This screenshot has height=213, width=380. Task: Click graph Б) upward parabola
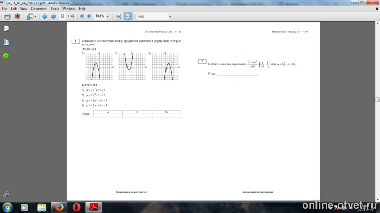132,67
